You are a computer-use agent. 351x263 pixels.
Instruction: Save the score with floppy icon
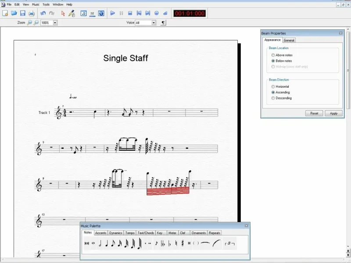click(x=23, y=14)
